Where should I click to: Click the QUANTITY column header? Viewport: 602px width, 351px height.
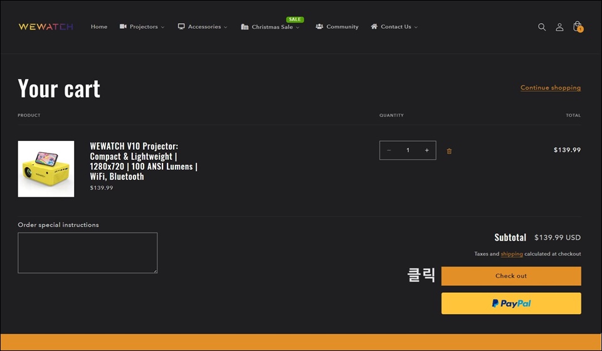pos(391,115)
